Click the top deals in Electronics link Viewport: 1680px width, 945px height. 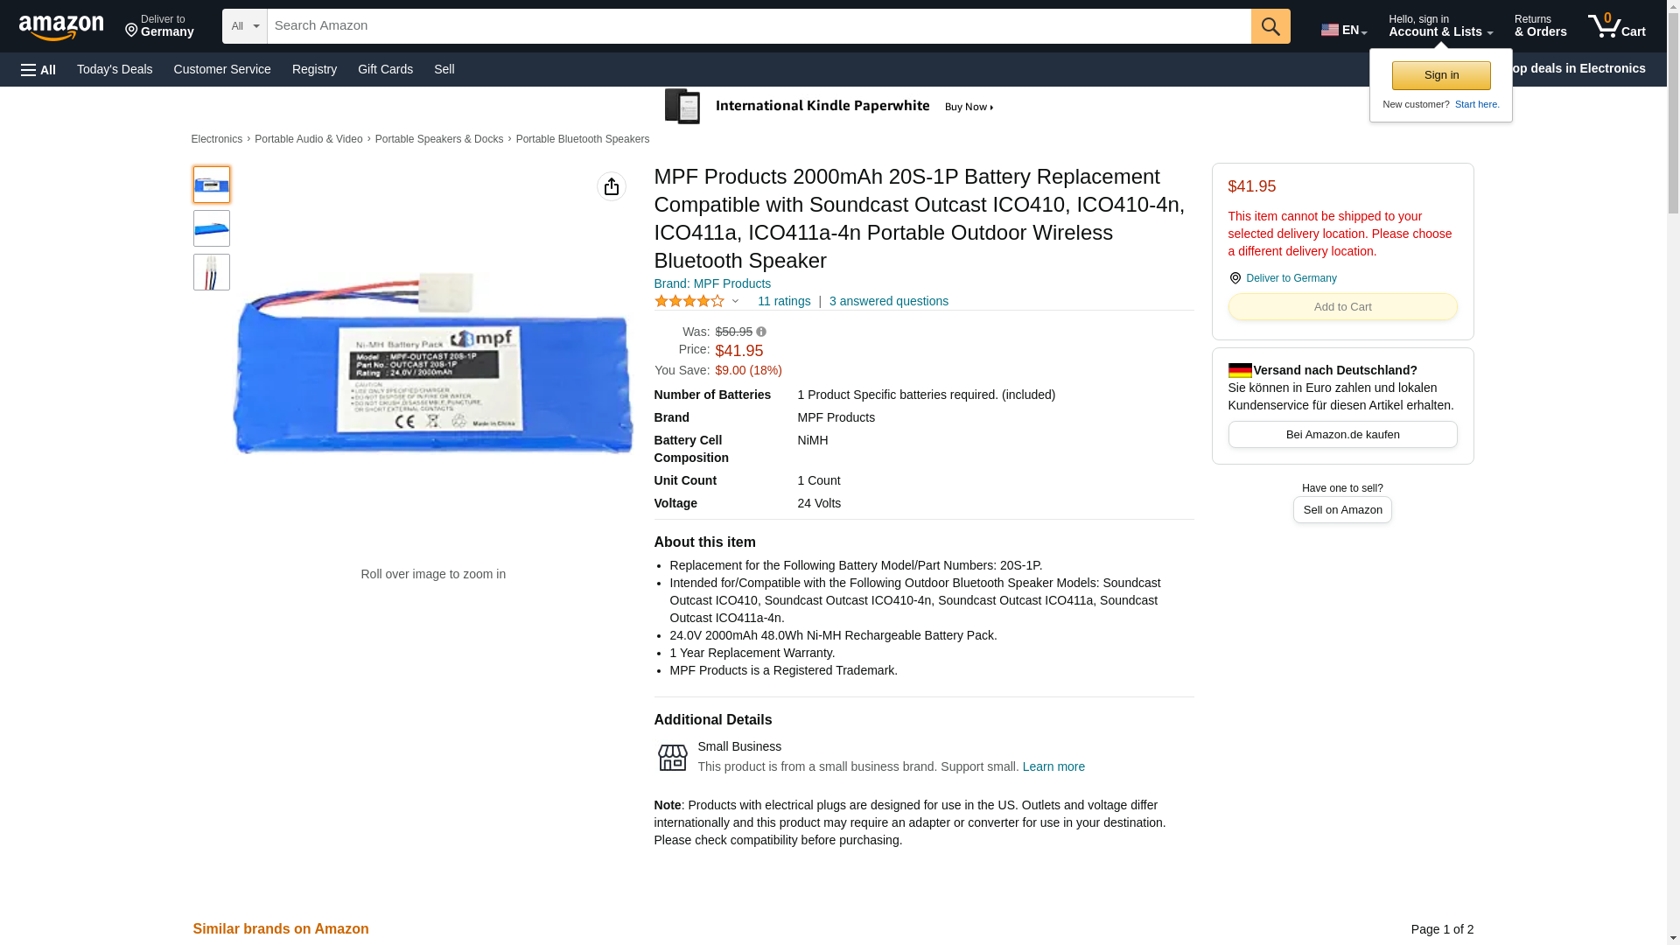[1579, 68]
